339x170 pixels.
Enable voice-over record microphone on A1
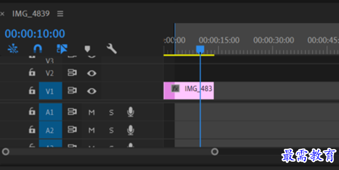pyautogui.click(x=130, y=112)
